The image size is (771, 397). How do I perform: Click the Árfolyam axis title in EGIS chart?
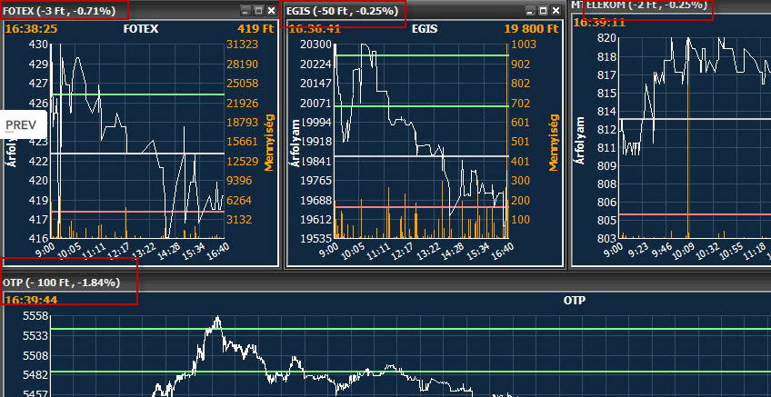pyautogui.click(x=295, y=142)
